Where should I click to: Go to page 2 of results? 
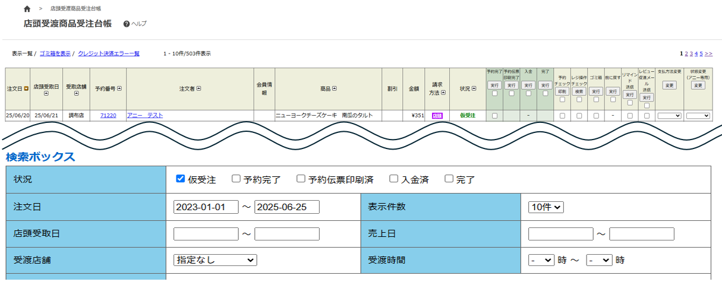pos(686,53)
